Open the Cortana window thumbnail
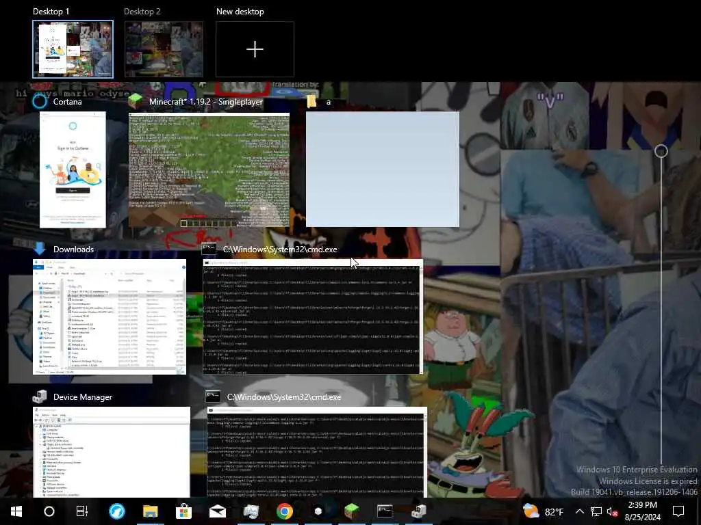 click(73, 170)
